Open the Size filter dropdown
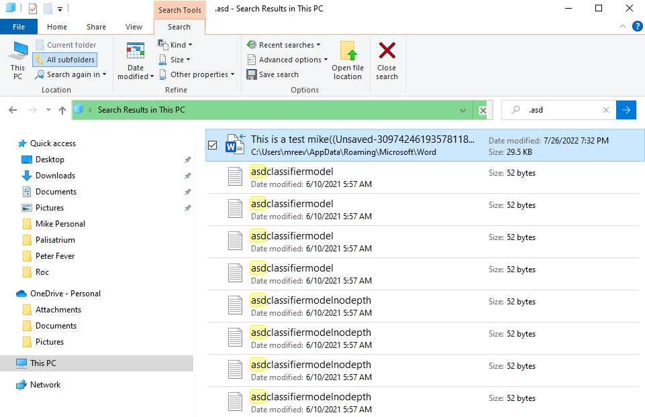The width and height of the screenshot is (645, 417). 175,60
